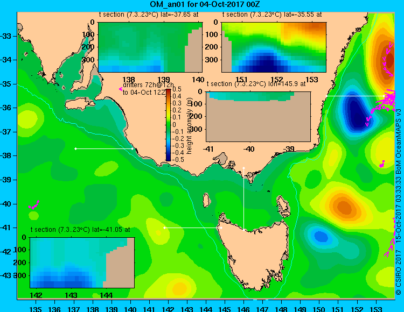
Task: Click the "t section (7.3..23°C) lat=-35.55 at" caption
Action: (x=272, y=15)
